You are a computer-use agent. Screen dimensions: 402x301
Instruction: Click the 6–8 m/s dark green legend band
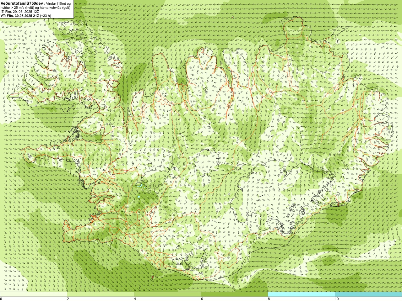point(235,294)
